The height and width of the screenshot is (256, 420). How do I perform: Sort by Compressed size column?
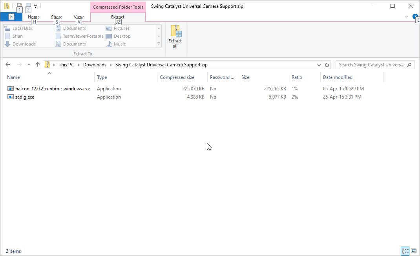(177, 77)
